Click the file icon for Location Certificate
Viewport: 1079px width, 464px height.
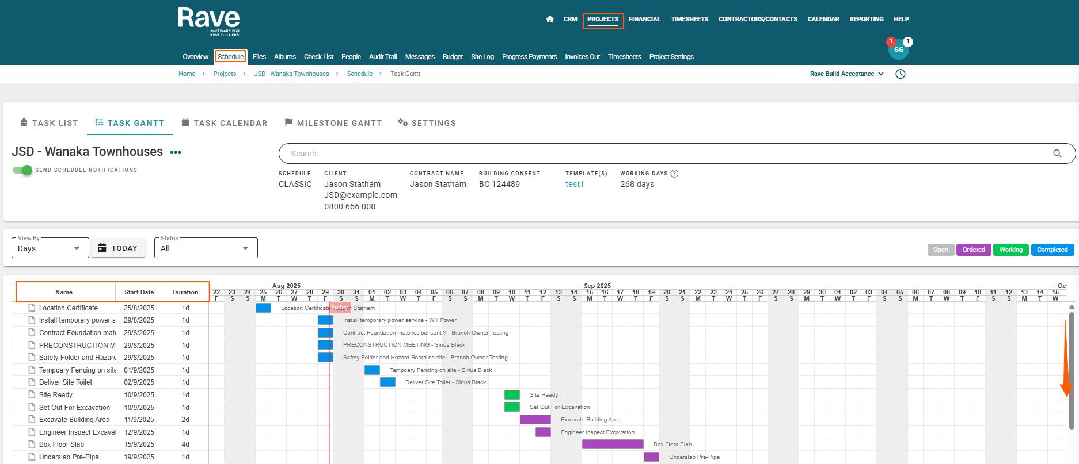pyautogui.click(x=32, y=308)
